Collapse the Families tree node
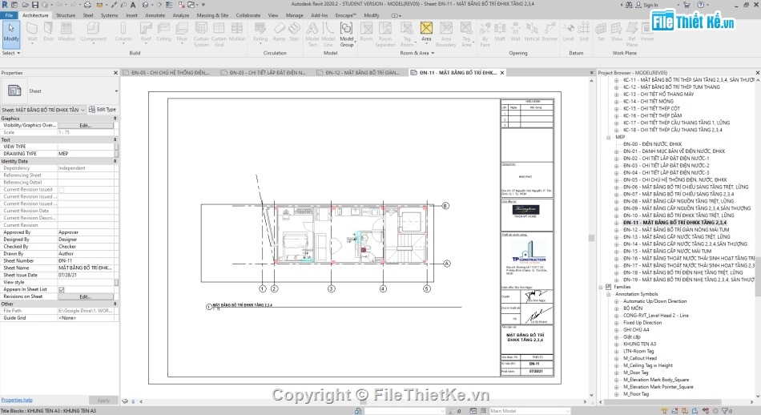761x415 pixels. (601, 287)
